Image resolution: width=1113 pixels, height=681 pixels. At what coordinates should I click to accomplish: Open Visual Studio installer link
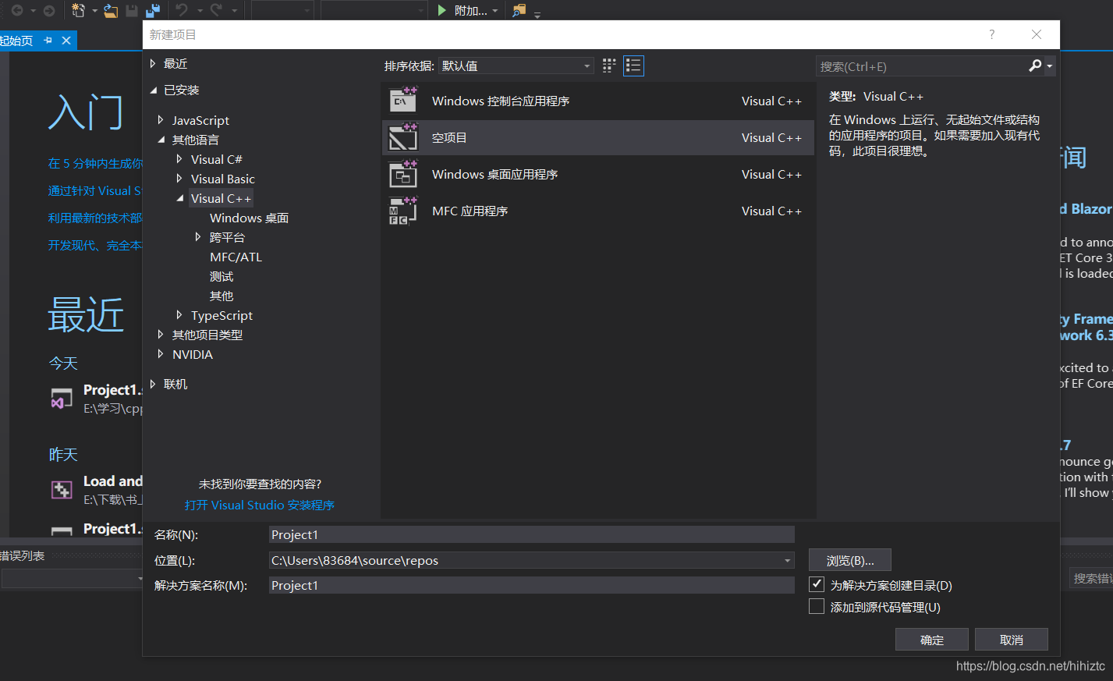click(x=260, y=505)
